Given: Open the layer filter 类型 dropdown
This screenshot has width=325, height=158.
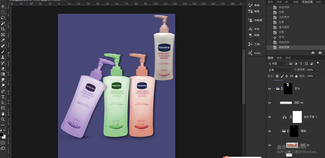Looking at the screenshot, I should click(277, 64).
